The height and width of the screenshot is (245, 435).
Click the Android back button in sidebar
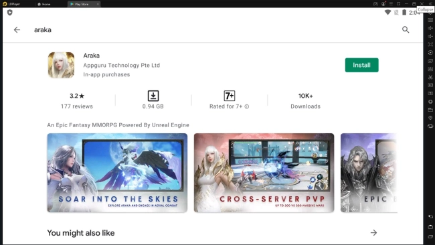coord(430,217)
